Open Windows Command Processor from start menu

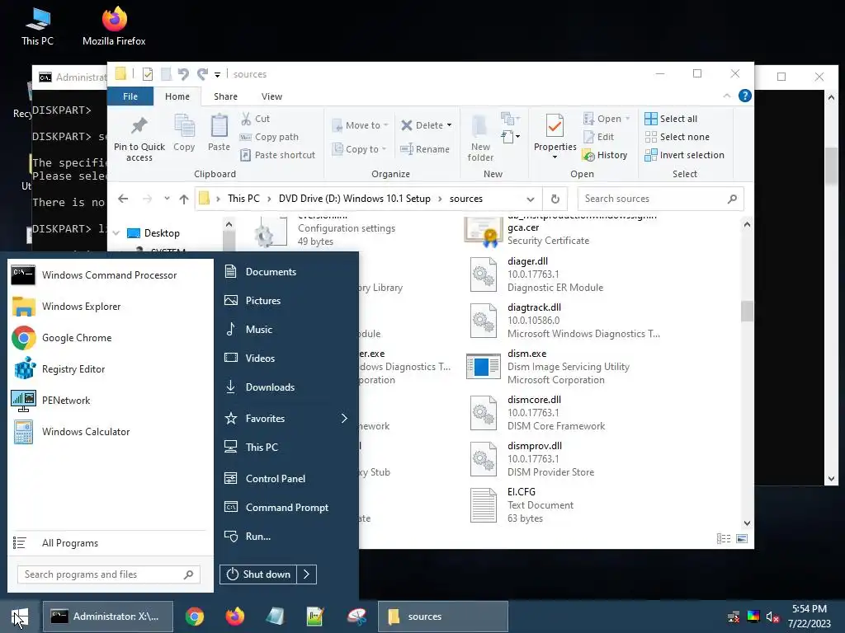pyautogui.click(x=110, y=275)
